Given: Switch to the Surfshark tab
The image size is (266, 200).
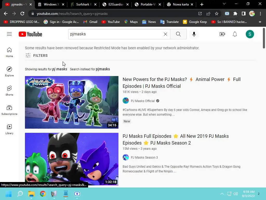Looking at the screenshot, I should [83, 4].
